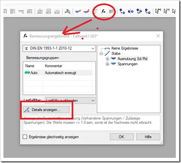Click the cursor icon with empty bracket marker

[x=166, y=11]
